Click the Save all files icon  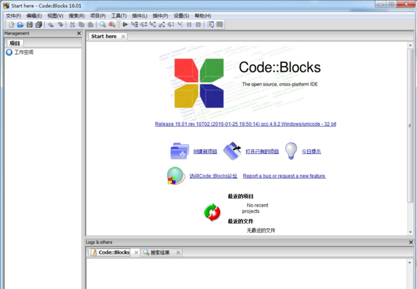pyautogui.click(x=39, y=24)
